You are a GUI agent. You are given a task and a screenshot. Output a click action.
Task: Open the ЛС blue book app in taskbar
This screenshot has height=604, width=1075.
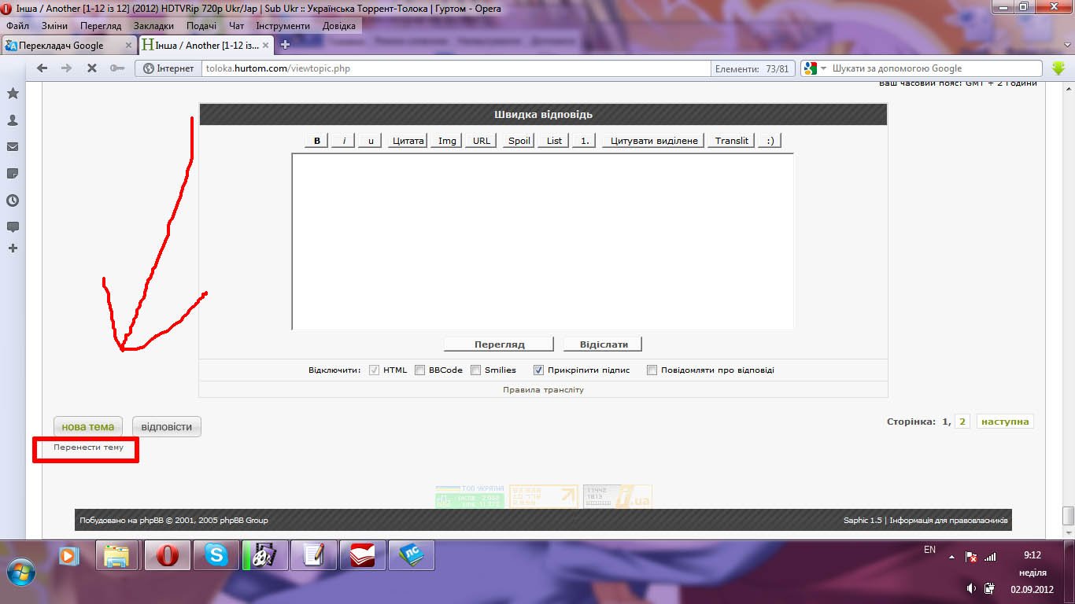pos(412,556)
